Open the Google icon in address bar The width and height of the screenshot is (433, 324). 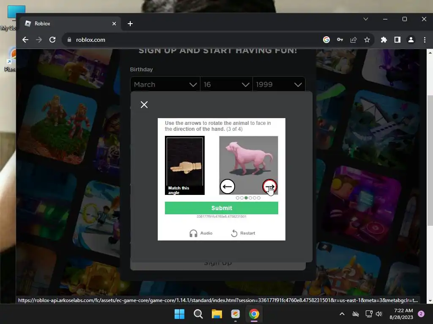pyautogui.click(x=326, y=40)
